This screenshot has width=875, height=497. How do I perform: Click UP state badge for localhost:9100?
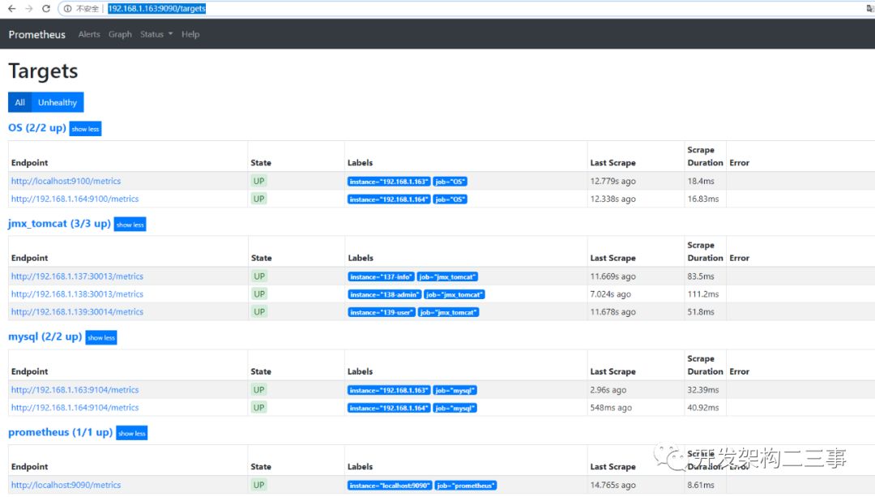(x=259, y=181)
